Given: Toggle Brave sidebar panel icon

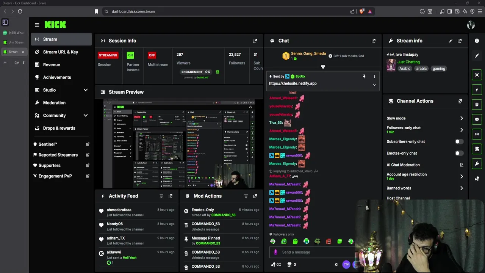Looking at the screenshot, I should tap(449, 11).
